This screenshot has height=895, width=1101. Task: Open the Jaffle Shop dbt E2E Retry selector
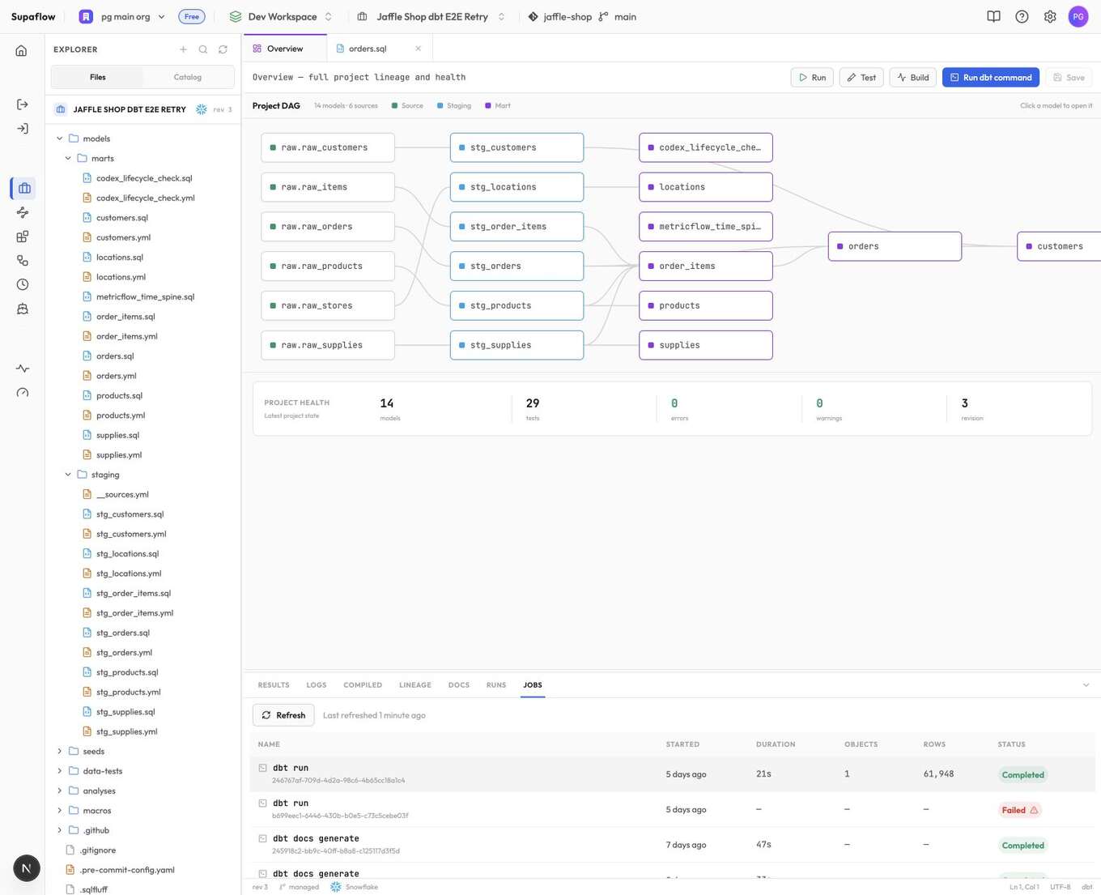[431, 16]
